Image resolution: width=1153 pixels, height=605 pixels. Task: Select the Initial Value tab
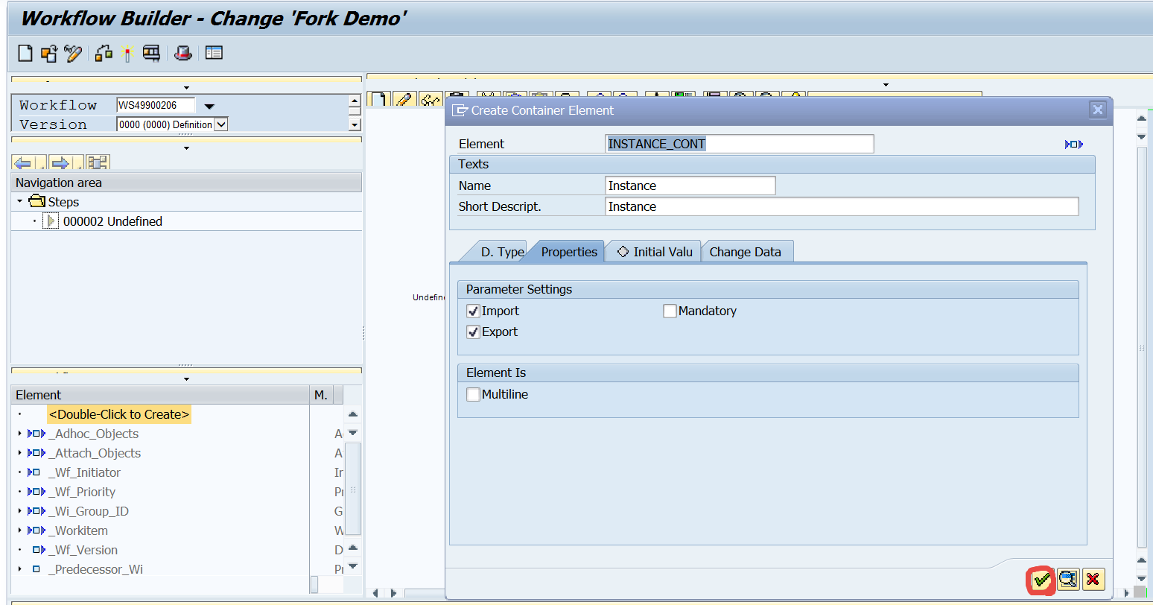pos(655,252)
